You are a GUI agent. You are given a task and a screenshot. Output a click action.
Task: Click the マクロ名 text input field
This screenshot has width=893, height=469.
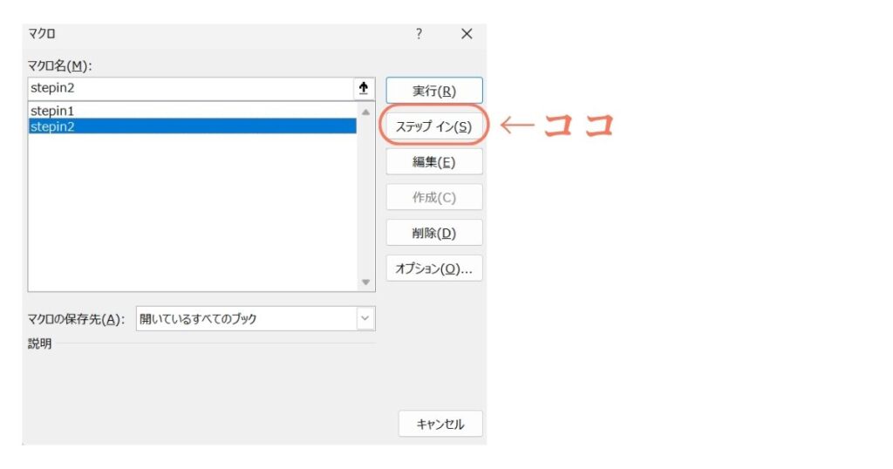coord(189,88)
